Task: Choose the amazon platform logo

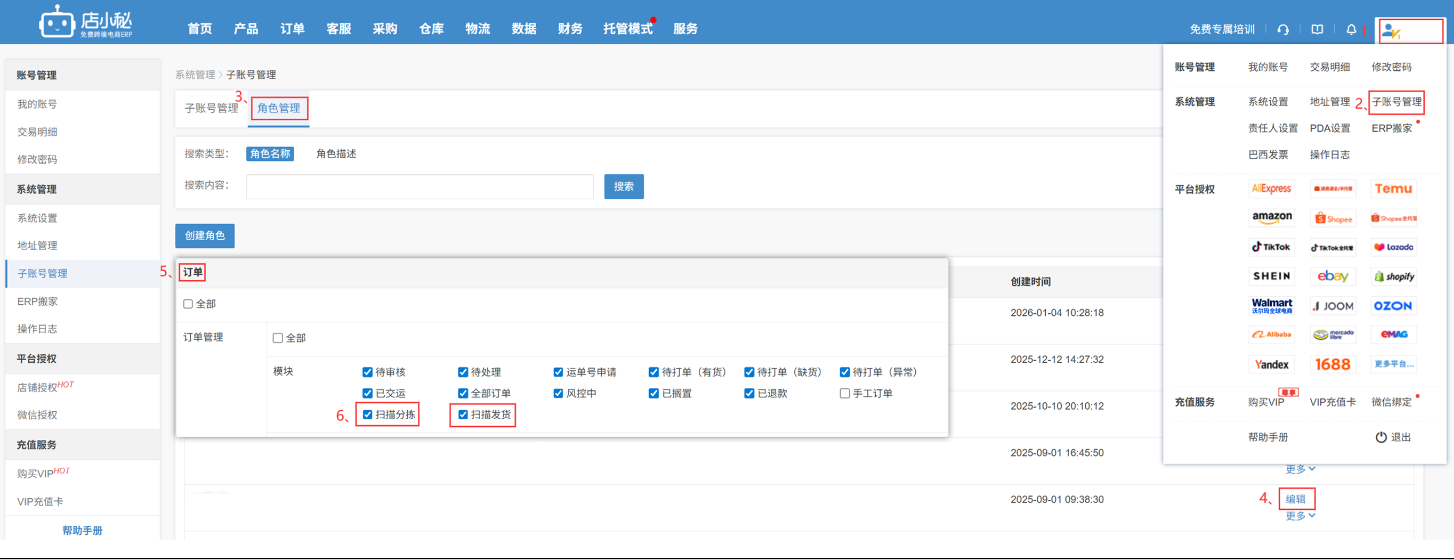Action: (x=1271, y=217)
